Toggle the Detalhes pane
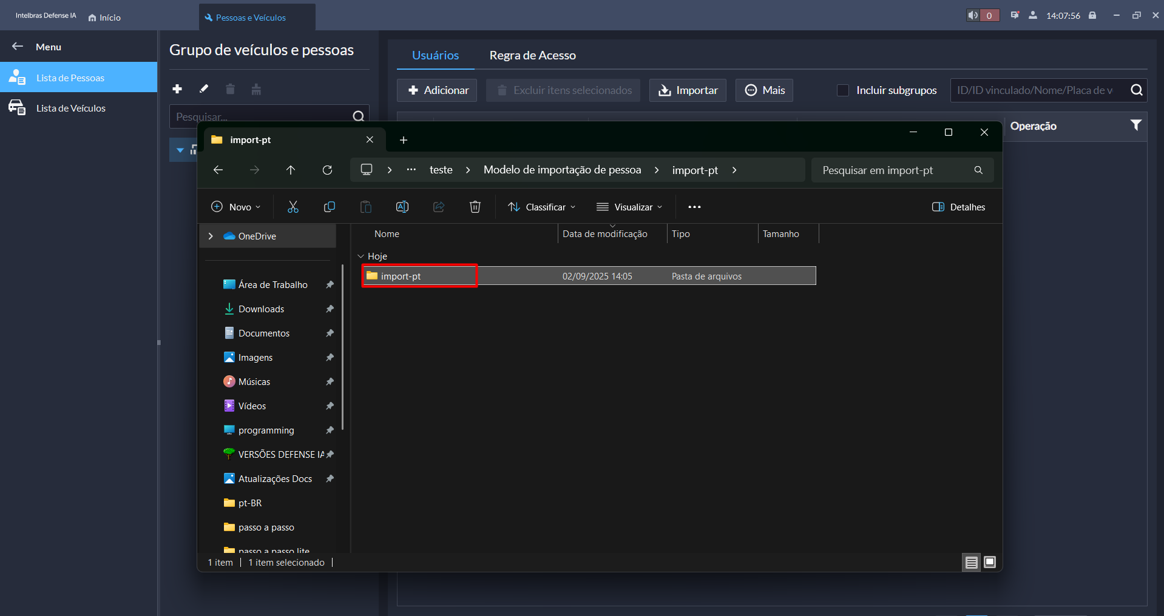Image resolution: width=1164 pixels, height=616 pixels. tap(959, 207)
